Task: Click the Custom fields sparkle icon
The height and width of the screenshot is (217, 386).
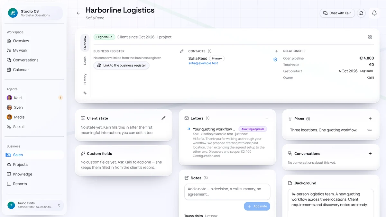Action: coord(83,154)
